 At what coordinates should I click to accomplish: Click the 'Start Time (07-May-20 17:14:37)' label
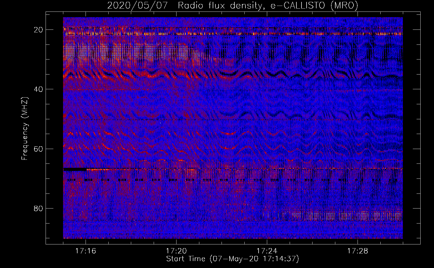coord(233,259)
